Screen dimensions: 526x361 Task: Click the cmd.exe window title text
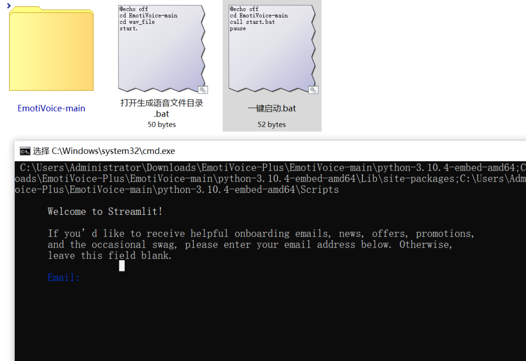(x=104, y=151)
